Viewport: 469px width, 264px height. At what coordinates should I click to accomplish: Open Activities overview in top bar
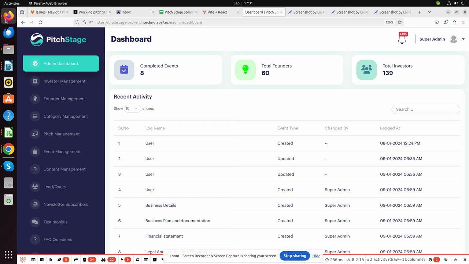[12, 3]
